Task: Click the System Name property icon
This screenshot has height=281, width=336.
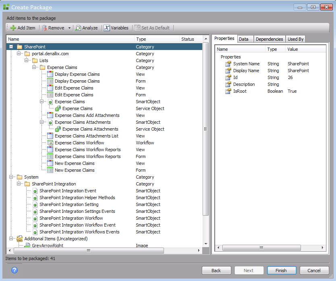Action: 228,64
